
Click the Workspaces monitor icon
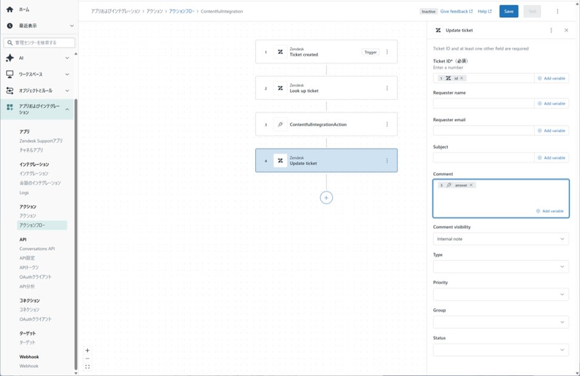(10, 74)
